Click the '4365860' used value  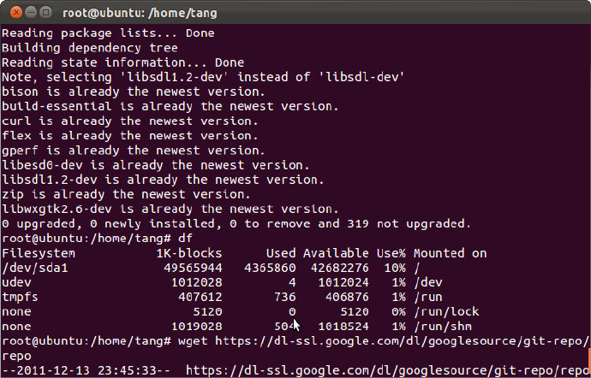[x=270, y=268]
